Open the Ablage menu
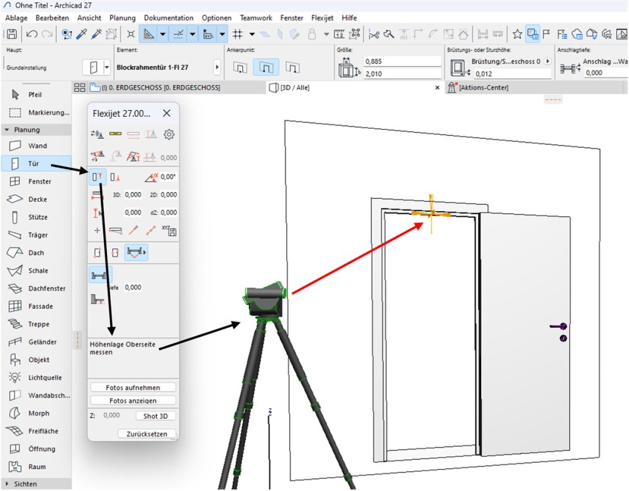 (x=16, y=18)
